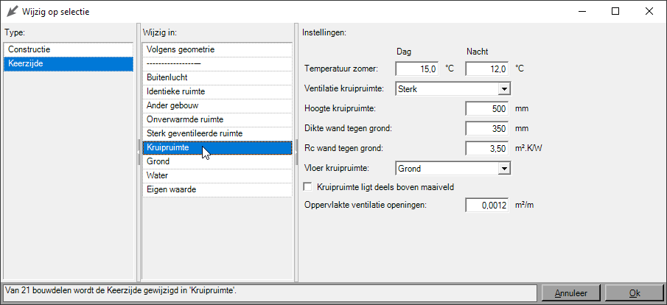
Task: Select 'Onverwarmde ruimte' option
Action: pyautogui.click(x=217, y=119)
